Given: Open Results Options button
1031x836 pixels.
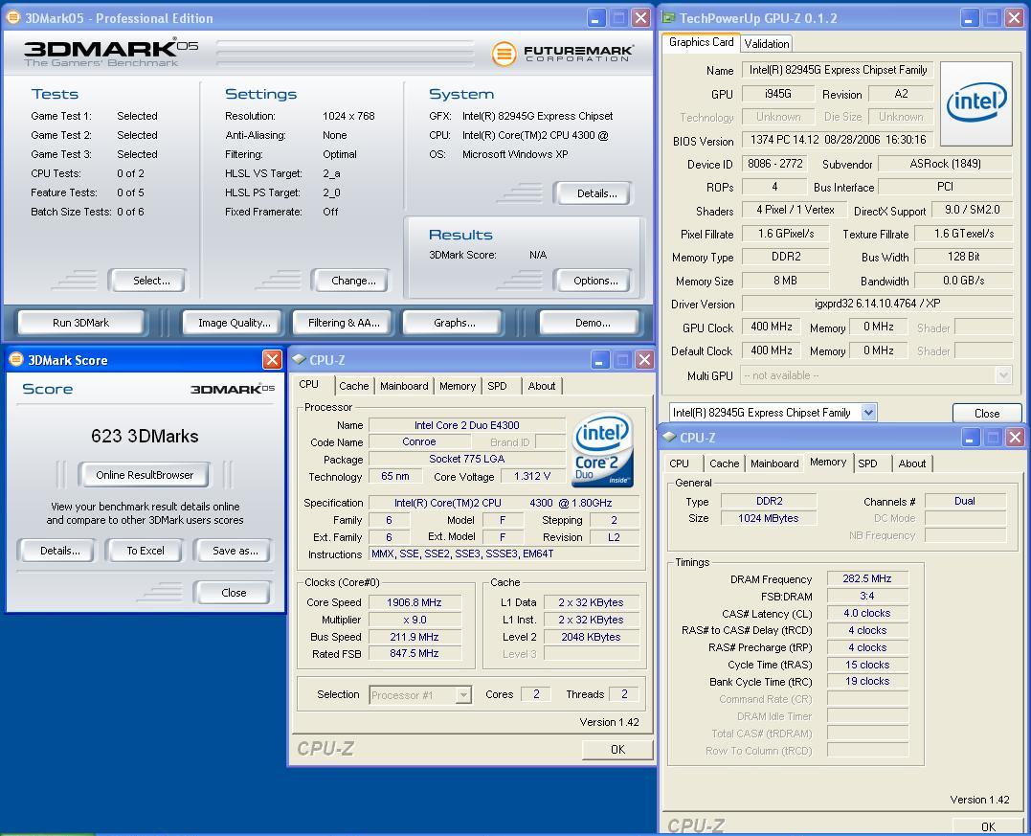Looking at the screenshot, I should (x=595, y=281).
